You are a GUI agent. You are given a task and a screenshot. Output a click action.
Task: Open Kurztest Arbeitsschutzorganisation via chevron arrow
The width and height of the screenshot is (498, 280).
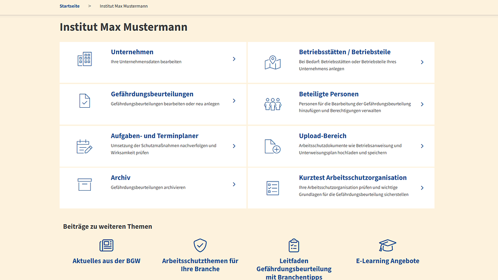(x=422, y=188)
